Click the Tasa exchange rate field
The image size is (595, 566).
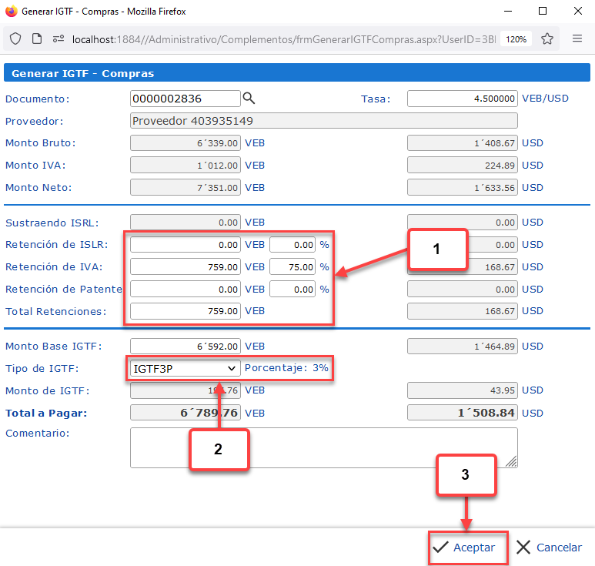tap(462, 99)
